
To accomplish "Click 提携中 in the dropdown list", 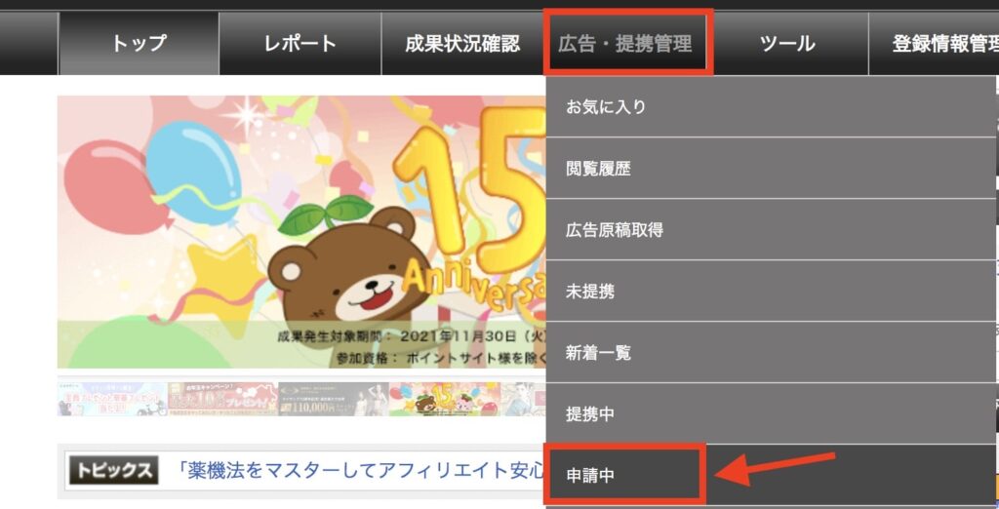I will (x=771, y=414).
